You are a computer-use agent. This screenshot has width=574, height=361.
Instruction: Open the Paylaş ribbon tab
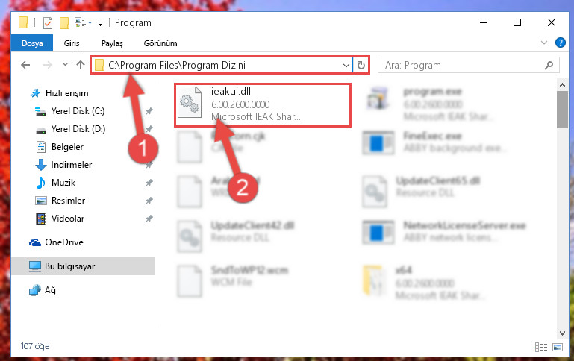tap(112, 43)
